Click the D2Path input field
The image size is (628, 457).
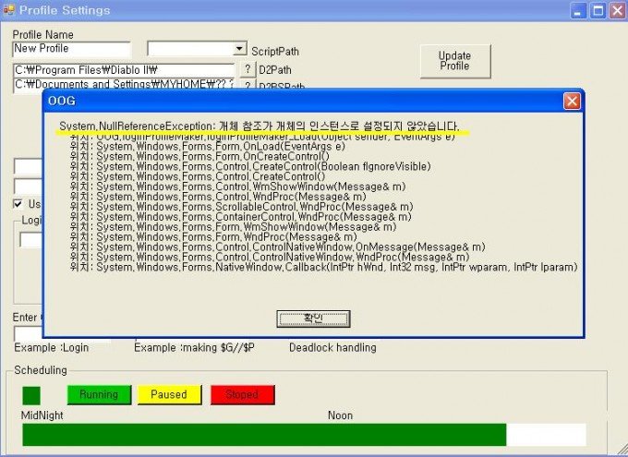point(124,70)
